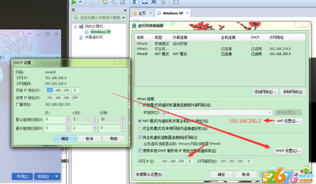Close the Windows XP tab with its X
Image resolution: width=316 pixels, height=184 pixels.
(x=187, y=13)
